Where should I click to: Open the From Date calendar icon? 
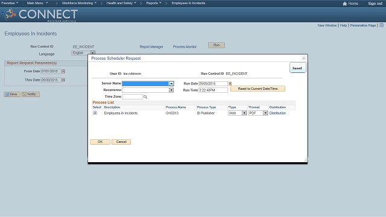coord(63,71)
